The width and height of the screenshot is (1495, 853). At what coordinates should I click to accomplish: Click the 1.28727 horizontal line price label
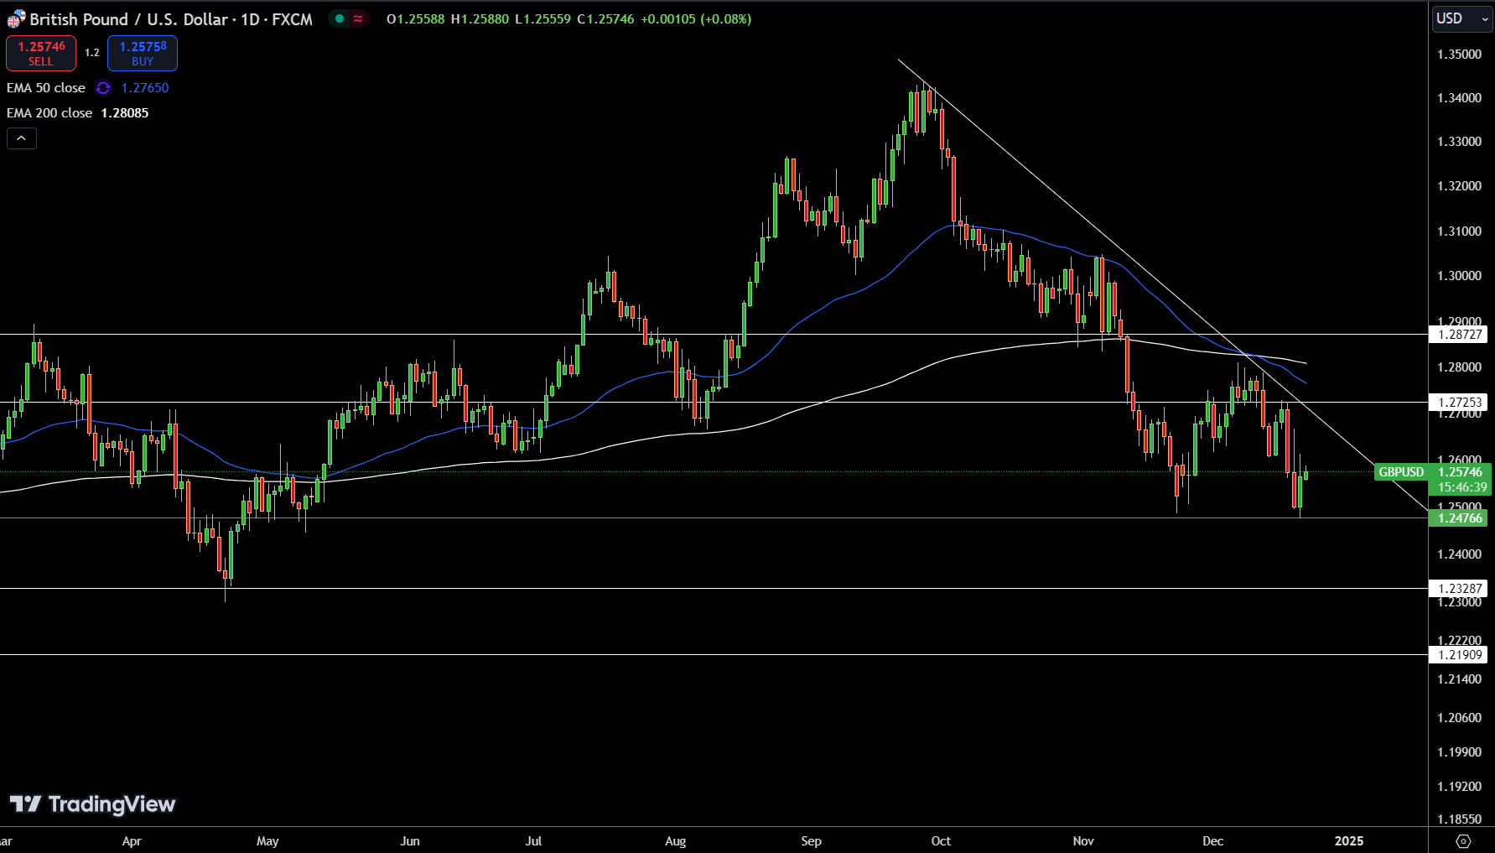pyautogui.click(x=1460, y=334)
